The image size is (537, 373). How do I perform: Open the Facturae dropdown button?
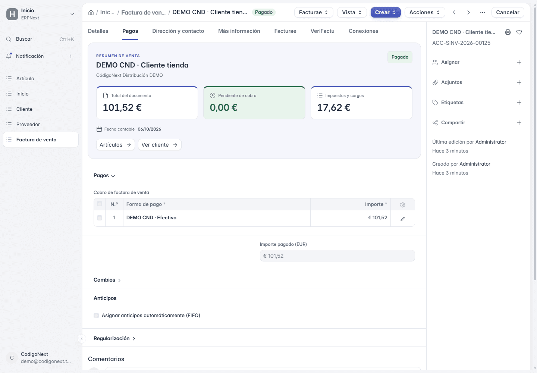[x=314, y=12]
